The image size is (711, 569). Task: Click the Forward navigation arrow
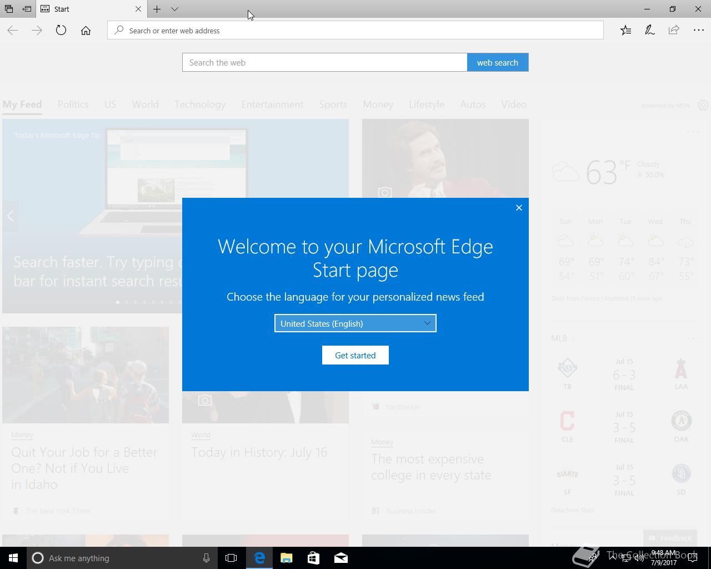coord(37,31)
